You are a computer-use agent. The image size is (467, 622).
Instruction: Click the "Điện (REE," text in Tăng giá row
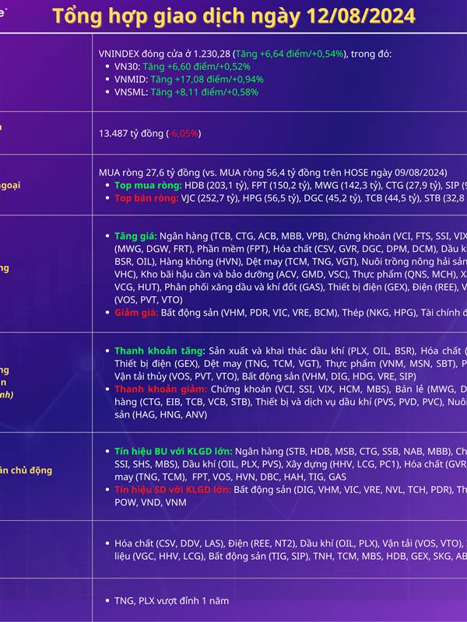point(435,287)
